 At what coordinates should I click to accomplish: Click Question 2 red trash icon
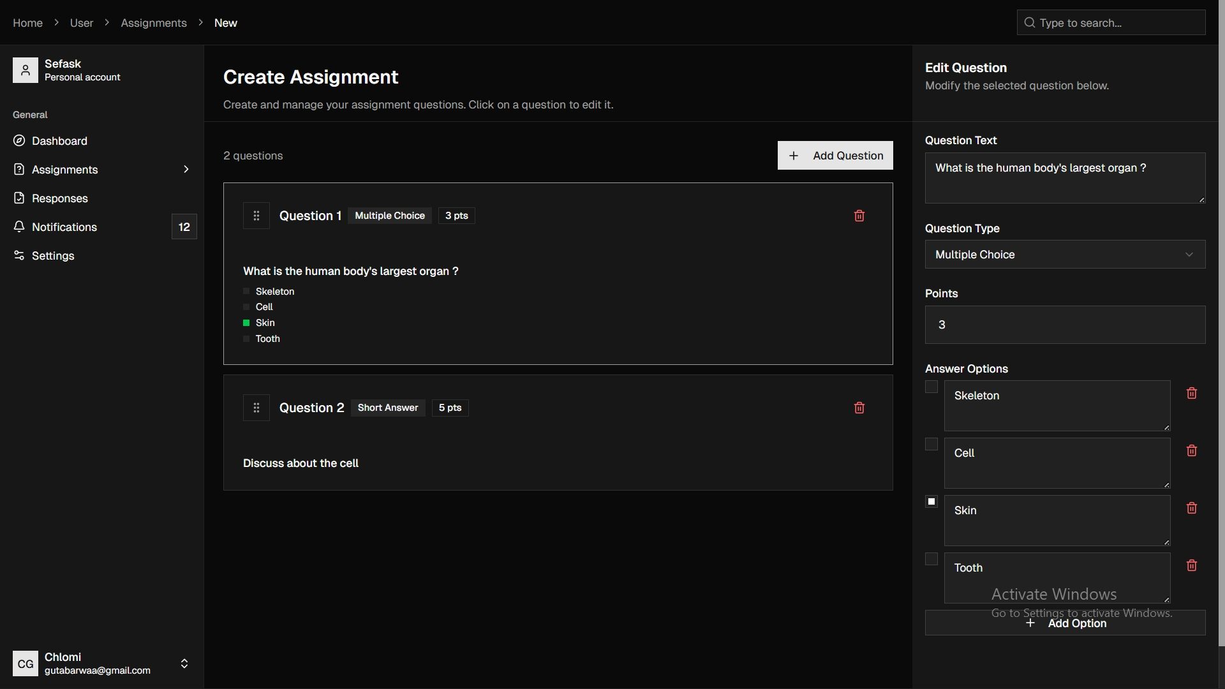859,408
